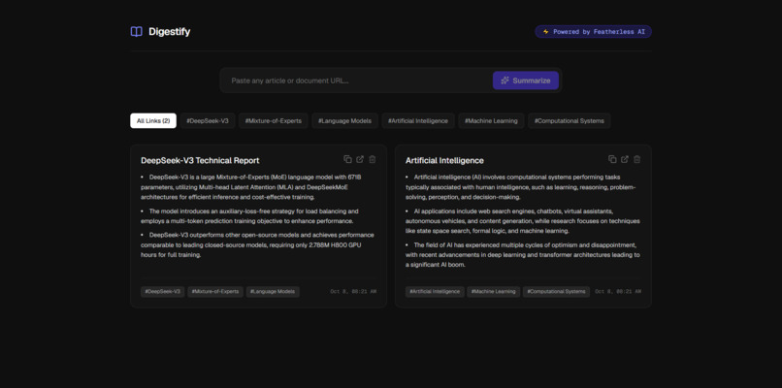
Task: Filter by #Language Models in filter bar
Action: pos(344,120)
